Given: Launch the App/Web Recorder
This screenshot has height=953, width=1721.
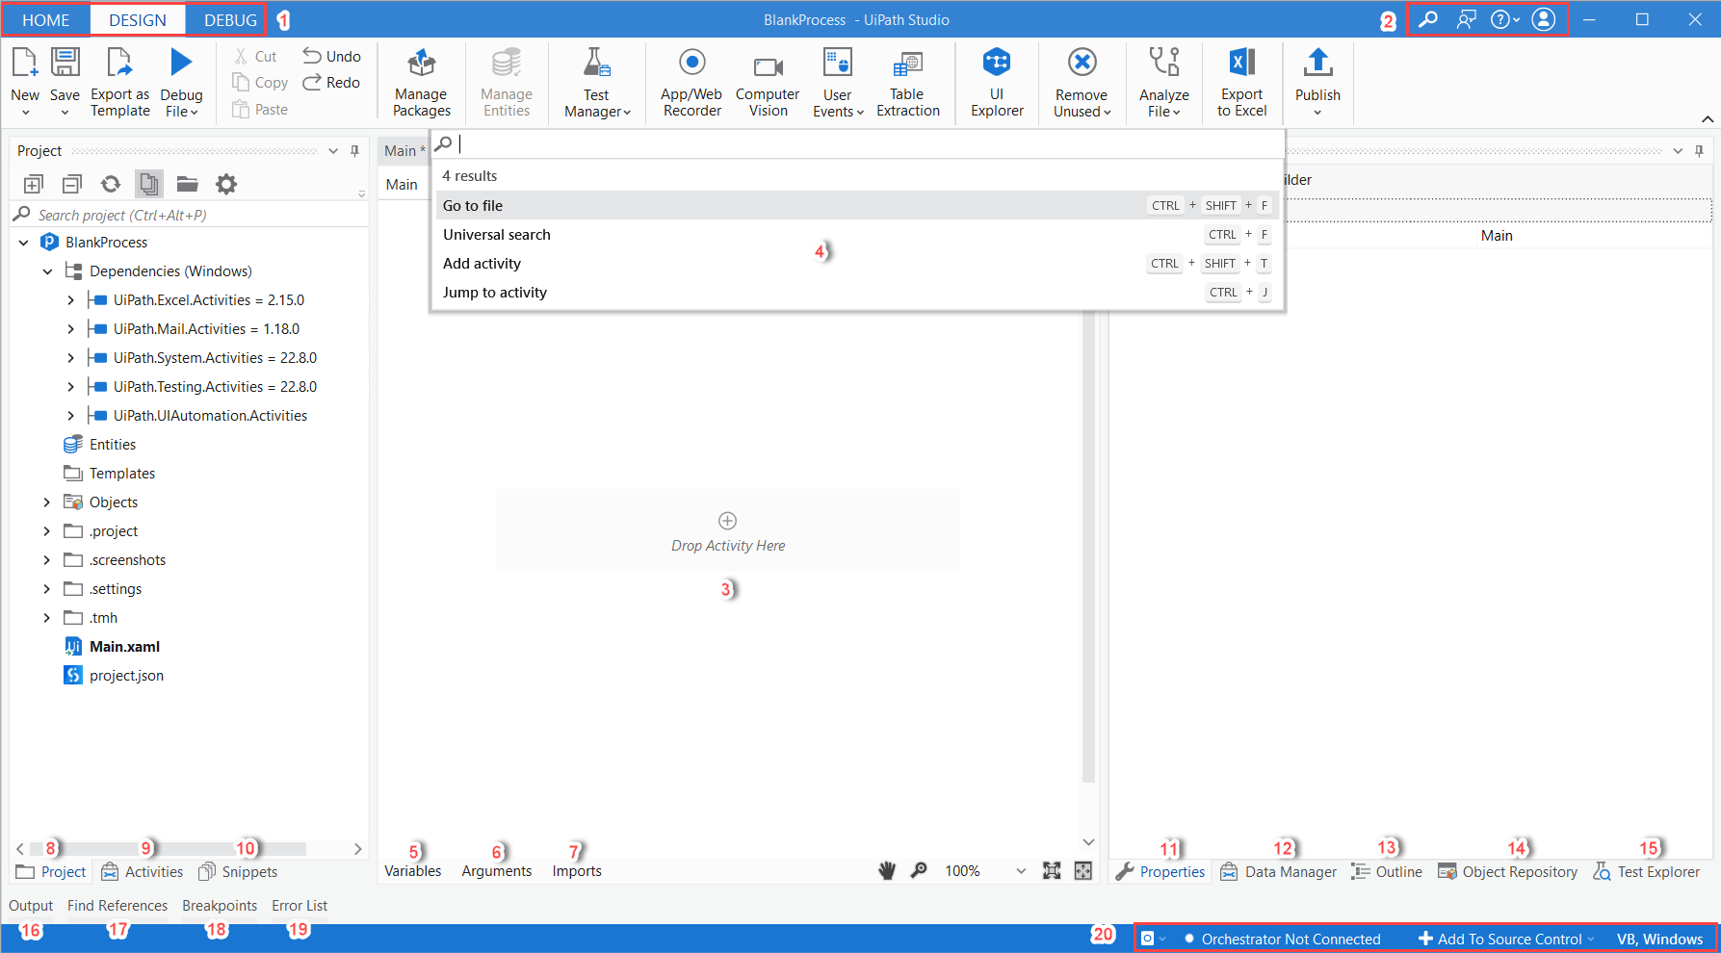Looking at the screenshot, I should click(691, 83).
